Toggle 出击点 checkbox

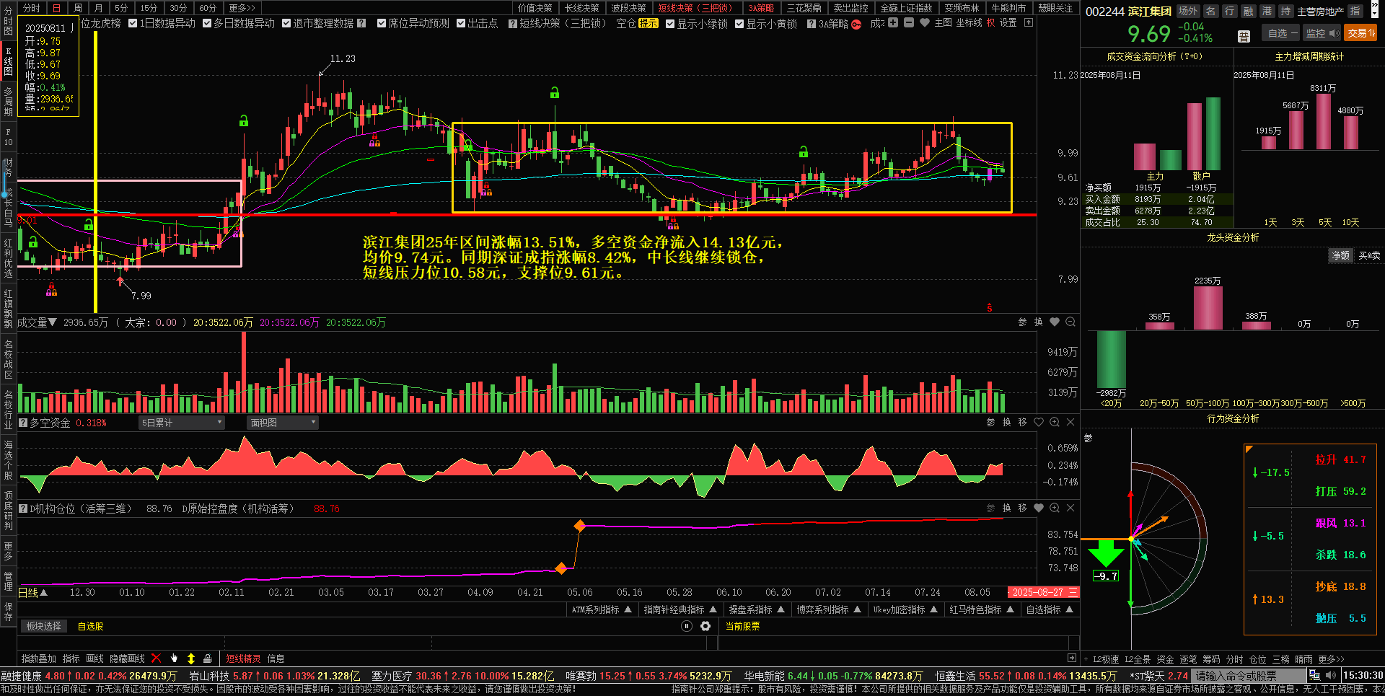click(x=461, y=24)
